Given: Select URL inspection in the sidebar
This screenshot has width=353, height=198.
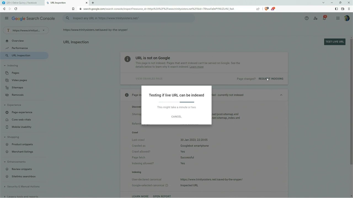Looking at the screenshot, I should coord(24,56).
